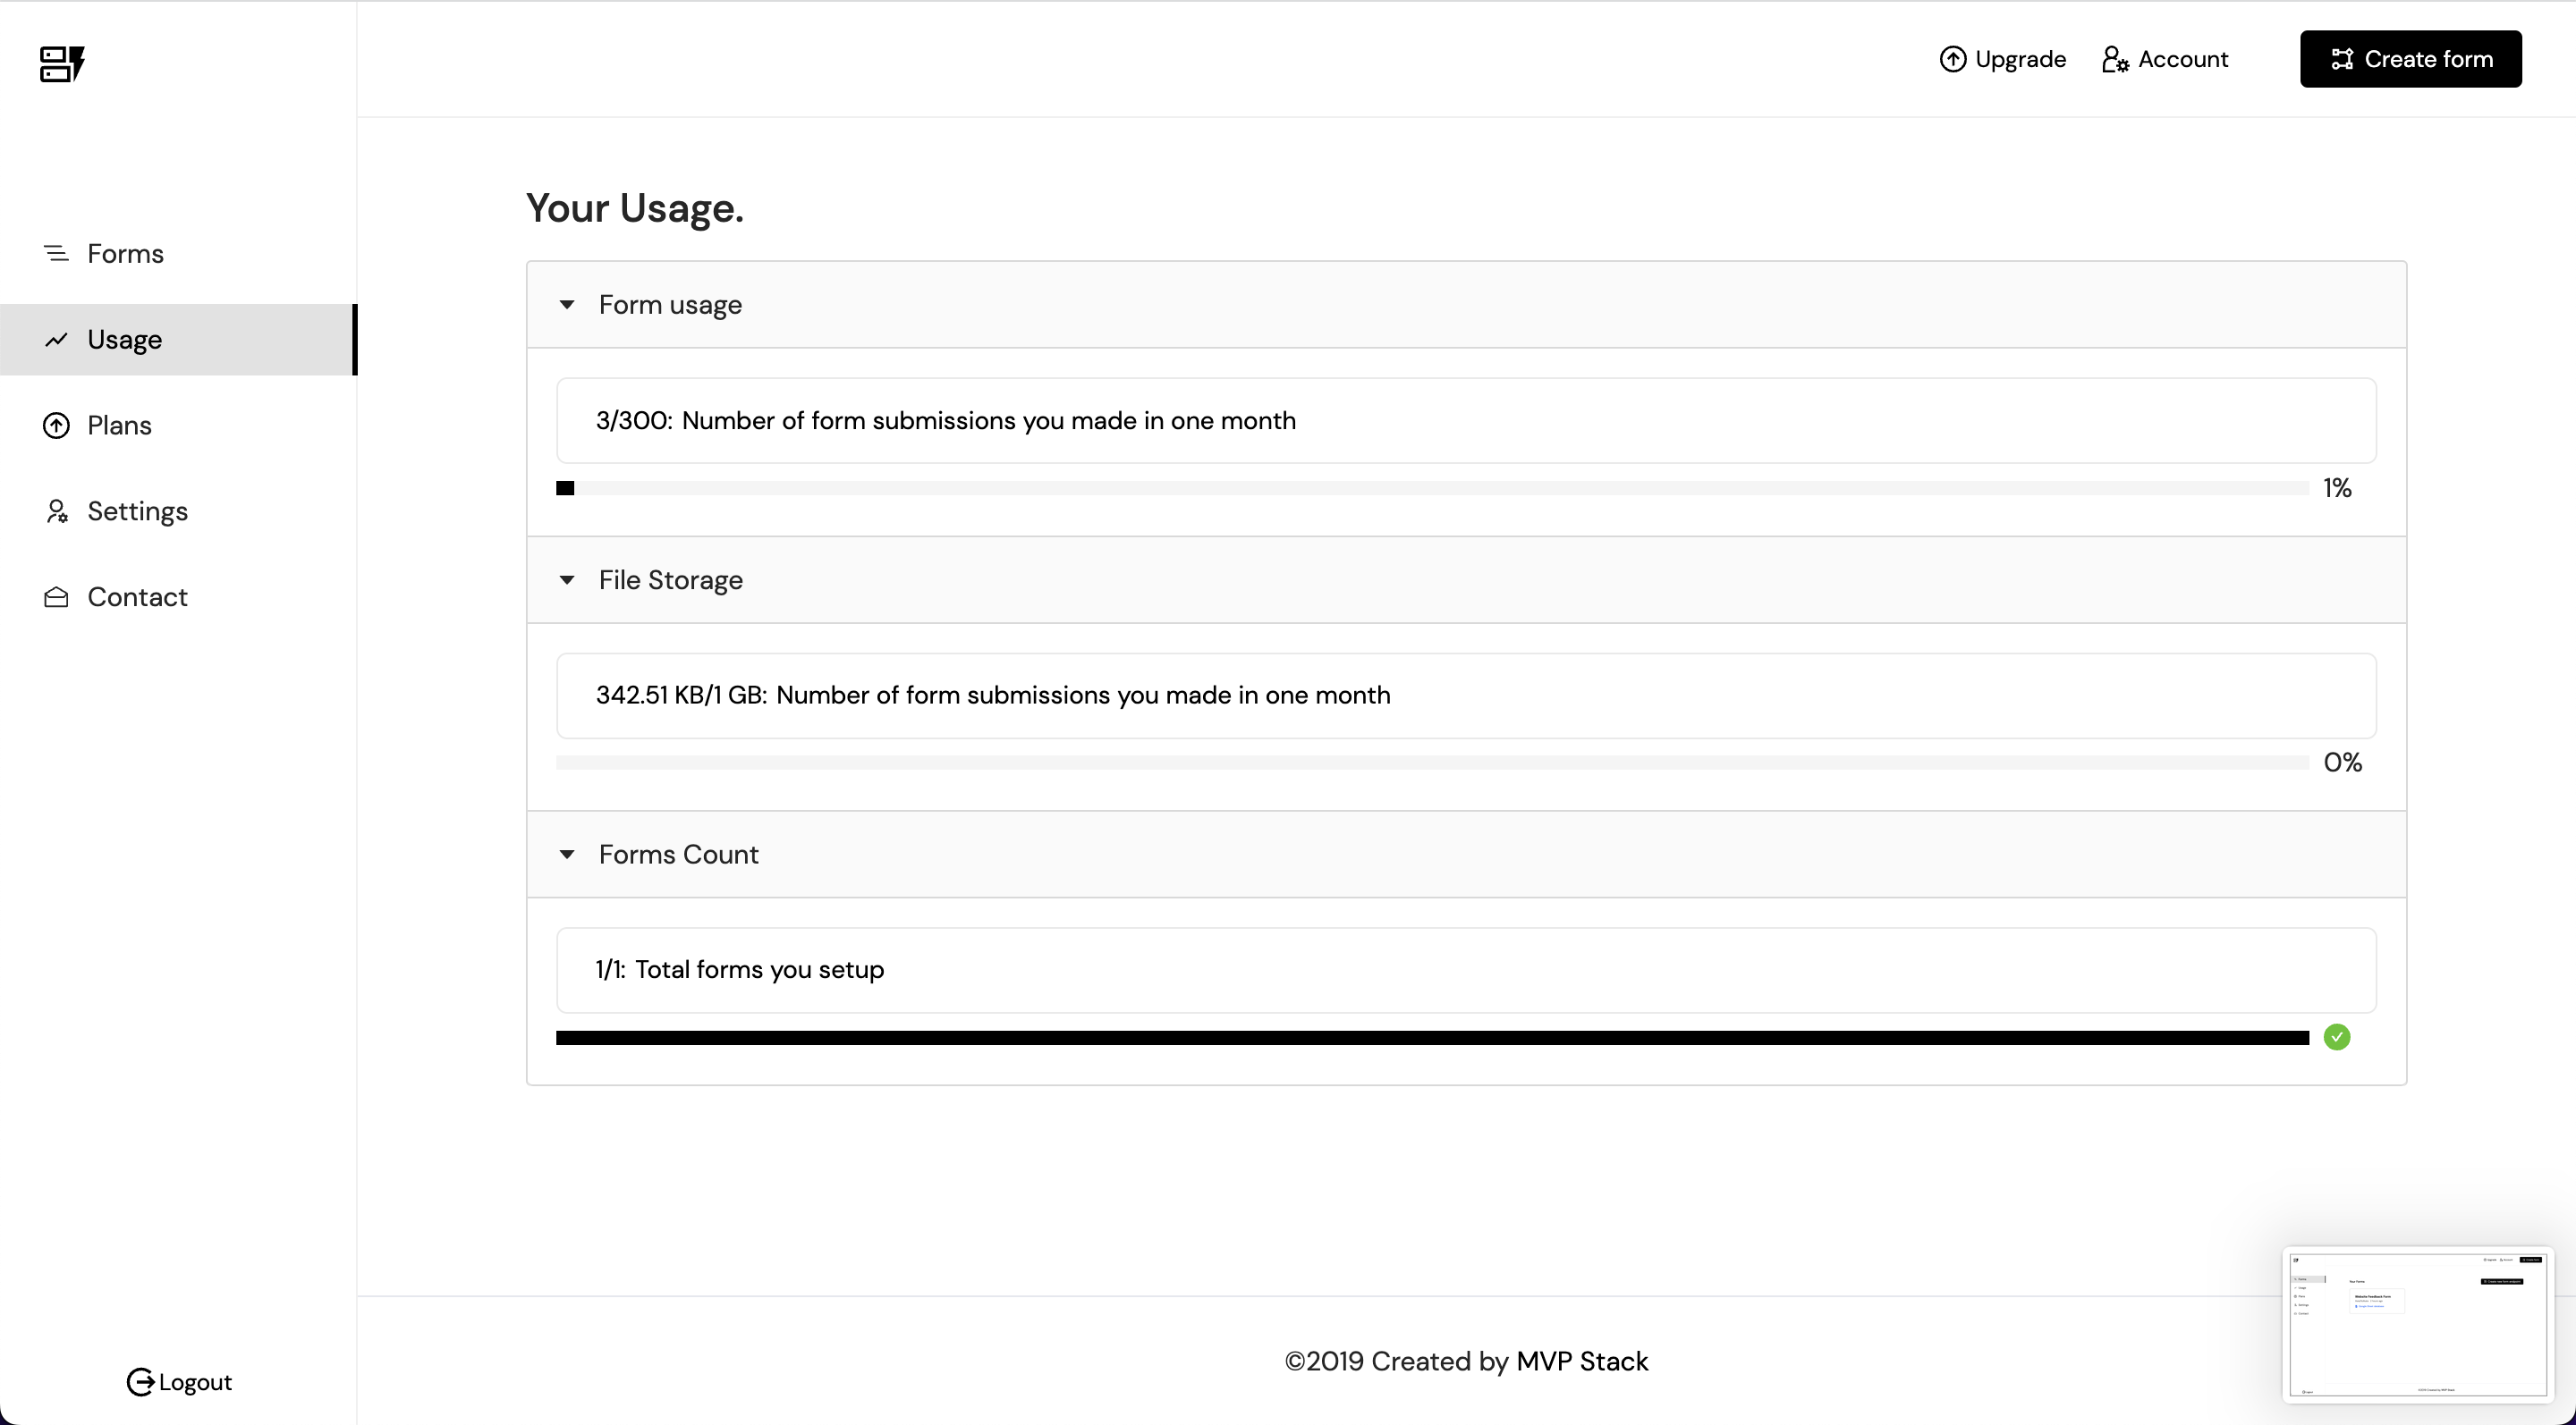Switch to the Usage sidebar entry

125,339
